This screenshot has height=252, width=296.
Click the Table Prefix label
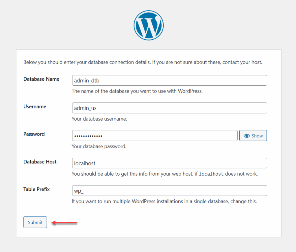click(x=36, y=189)
